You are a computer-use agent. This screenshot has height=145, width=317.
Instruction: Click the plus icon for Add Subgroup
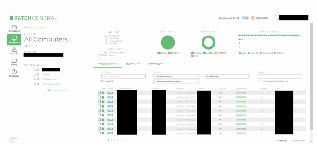click(49, 90)
